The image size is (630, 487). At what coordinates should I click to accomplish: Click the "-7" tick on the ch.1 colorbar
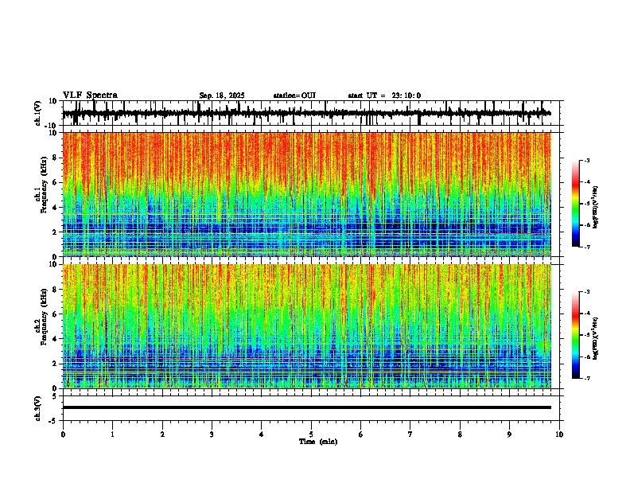586,247
